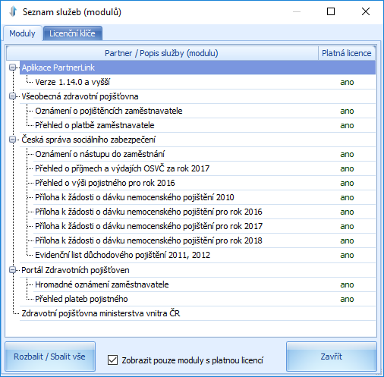Image resolution: width=384 pixels, height=377 pixels.
Task: Select the Aplikace PartnerLink row
Action: [197, 68]
